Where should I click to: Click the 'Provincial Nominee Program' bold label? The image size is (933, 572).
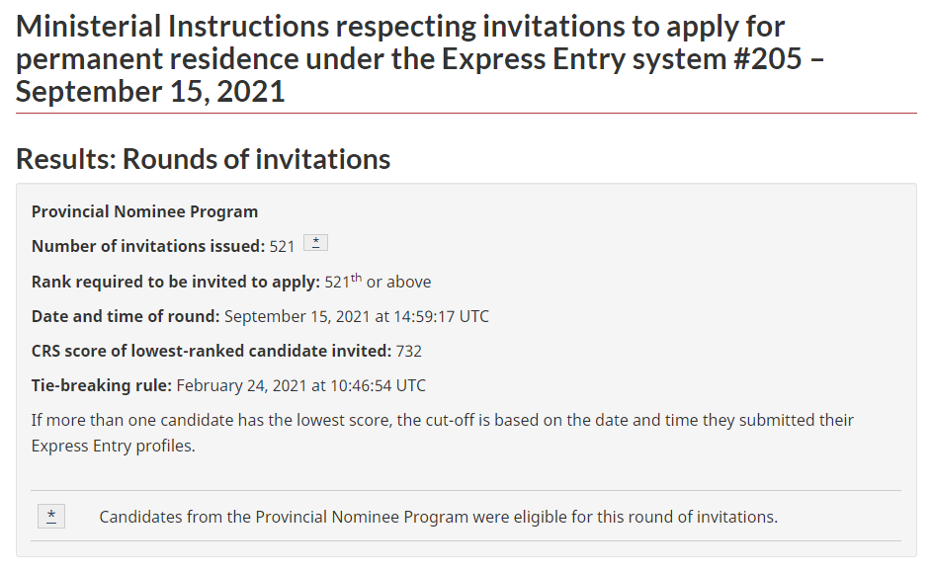pyautogui.click(x=144, y=211)
